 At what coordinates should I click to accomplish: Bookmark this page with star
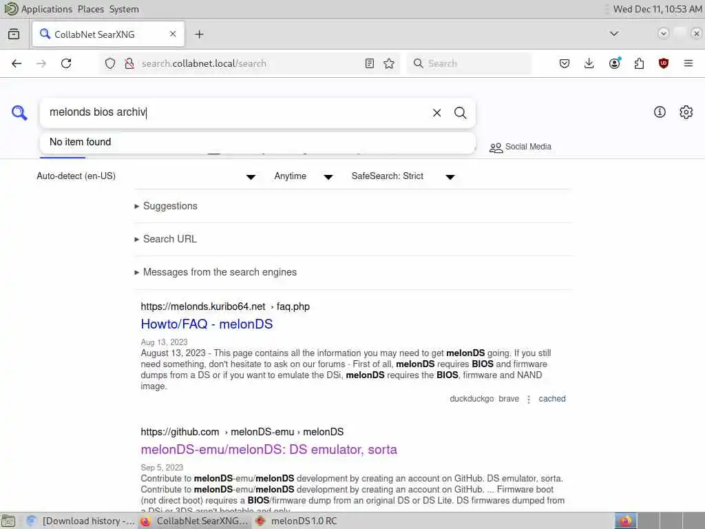(389, 63)
